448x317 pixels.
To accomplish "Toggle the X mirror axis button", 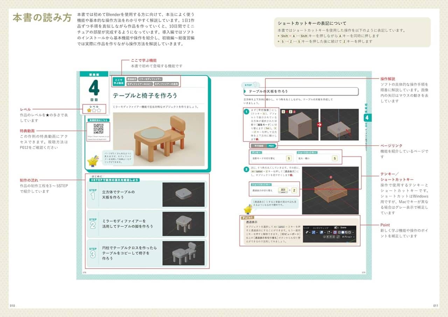I will tap(328, 237).
